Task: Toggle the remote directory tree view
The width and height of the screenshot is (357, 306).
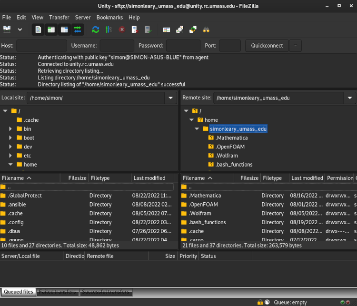Action: pos(64,29)
